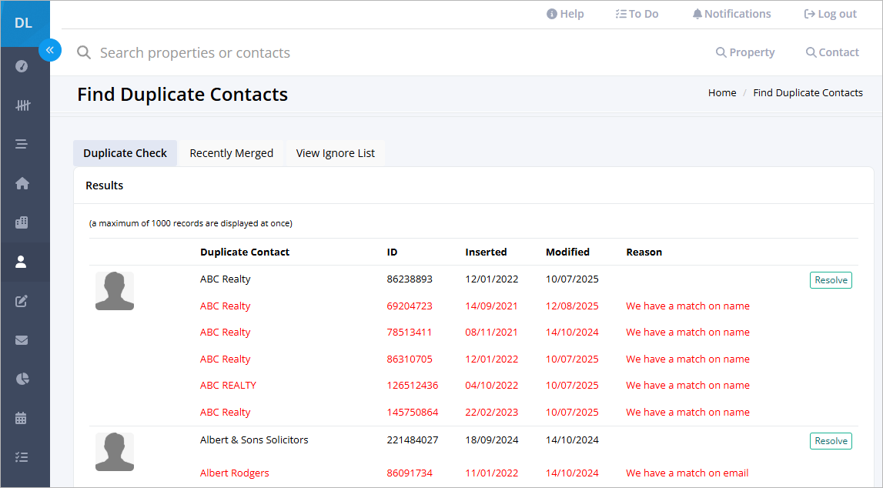The width and height of the screenshot is (883, 488).
Task: Click 'We have a match on email' reason
Action: [x=687, y=473]
